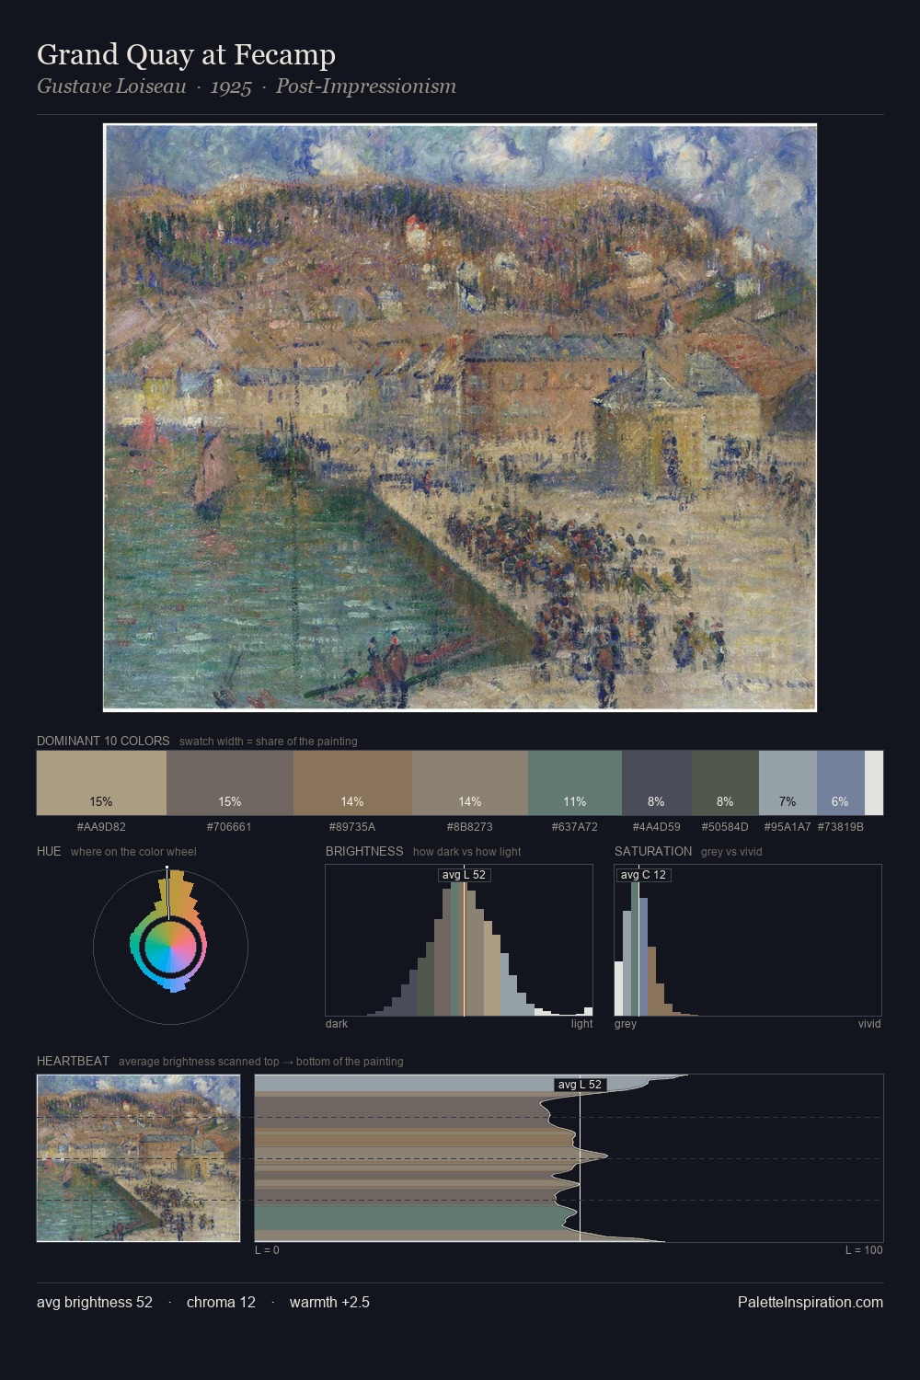The image size is (920, 1380).
Task: Click the year '1925'
Action: pos(231,86)
